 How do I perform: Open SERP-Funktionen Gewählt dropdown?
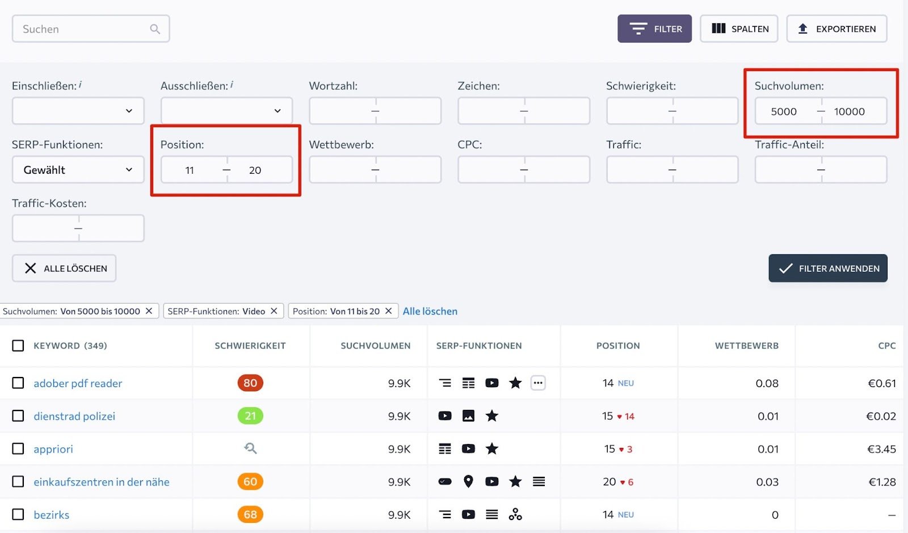(x=78, y=170)
